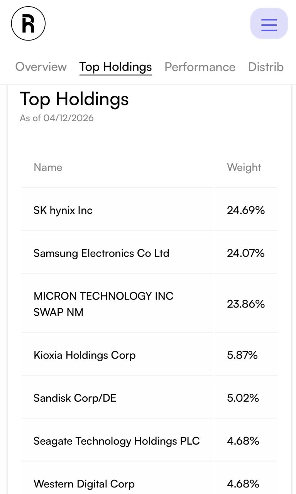
Task: Select the Top Holdings tab
Action: [x=115, y=67]
